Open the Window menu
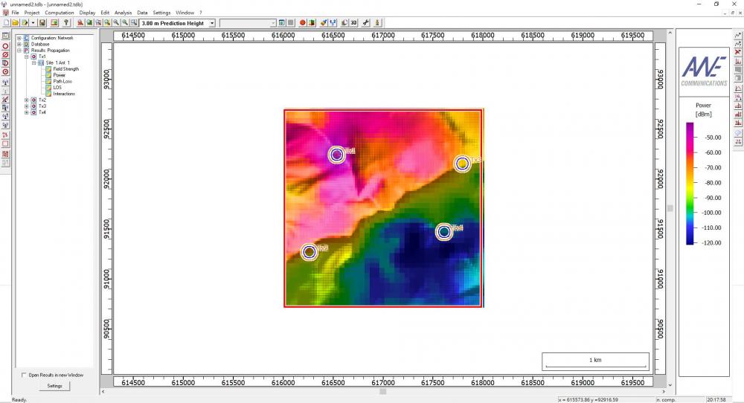The width and height of the screenshot is (744, 403). tap(185, 13)
